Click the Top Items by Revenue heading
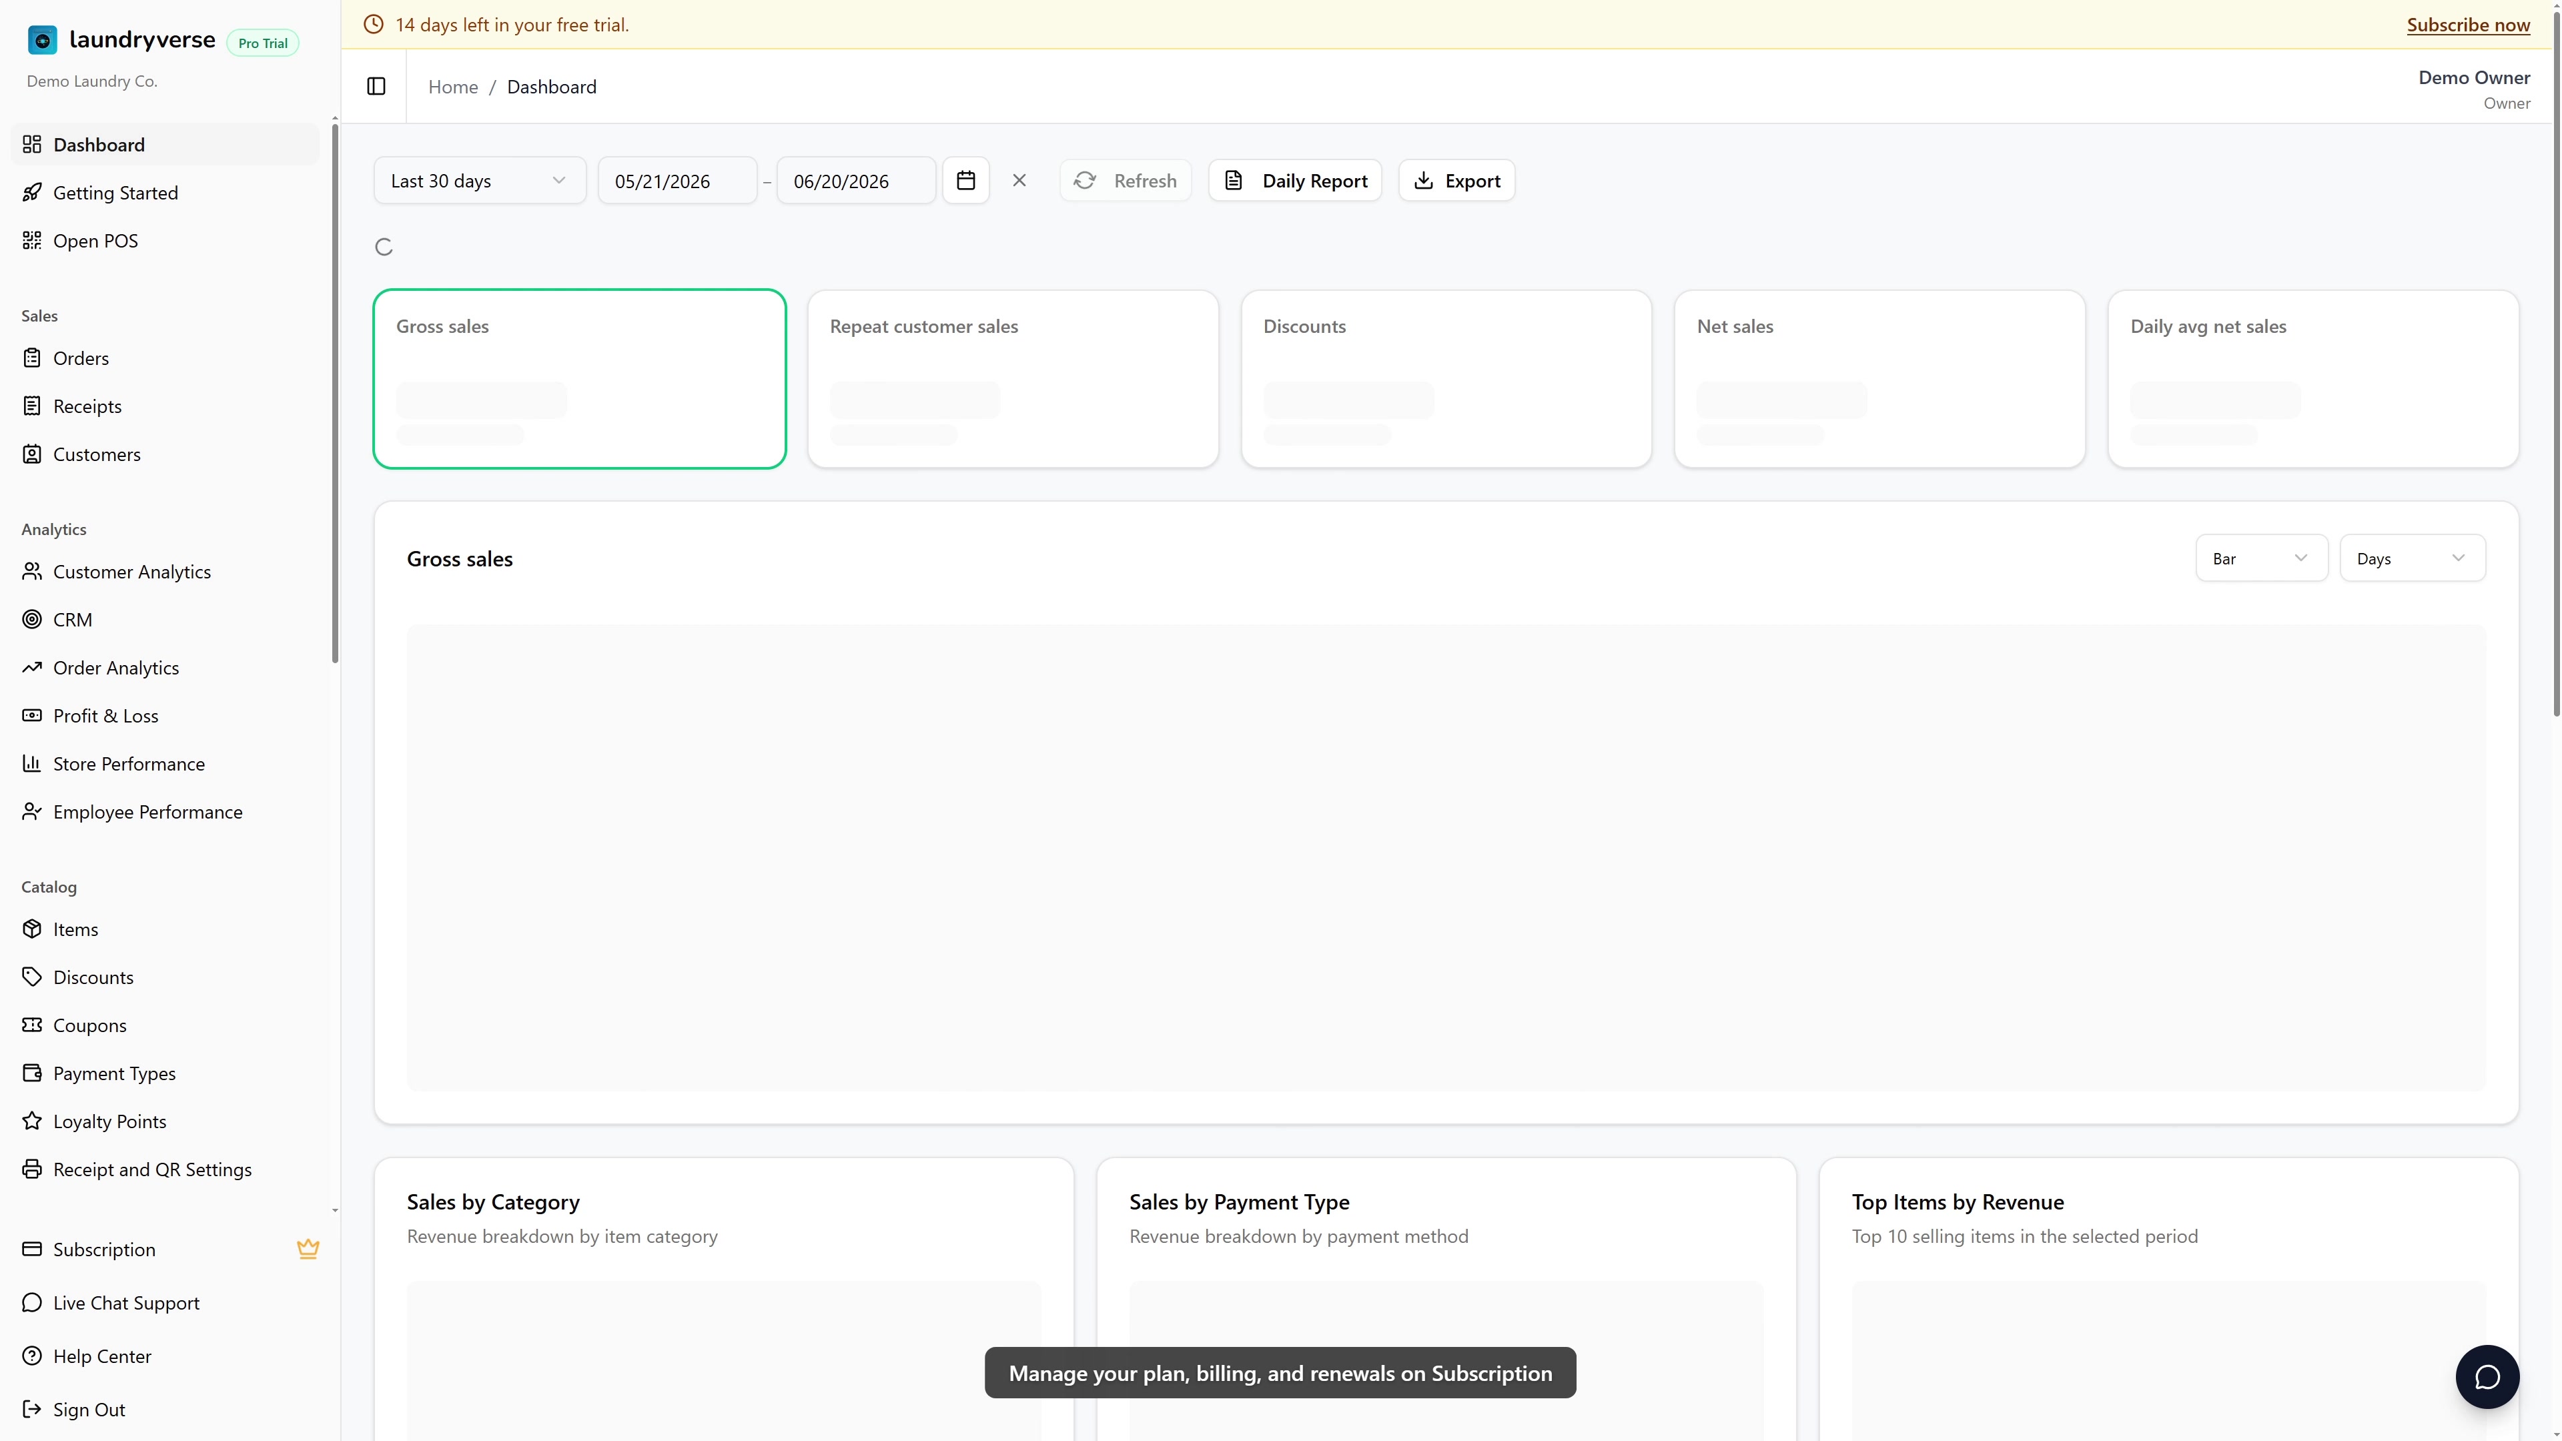This screenshot has height=1441, width=2562. 1958,1202
